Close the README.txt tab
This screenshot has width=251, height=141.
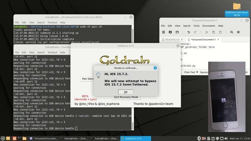[182, 39]
